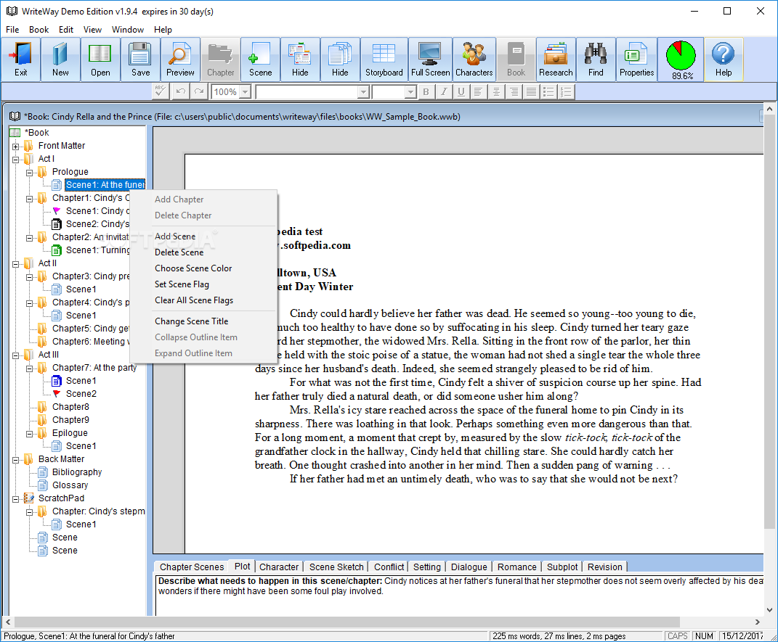Collapse the ScratchPad node

(16, 499)
